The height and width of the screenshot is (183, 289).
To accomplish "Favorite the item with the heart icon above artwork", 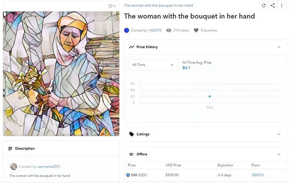I will [110, 6].
